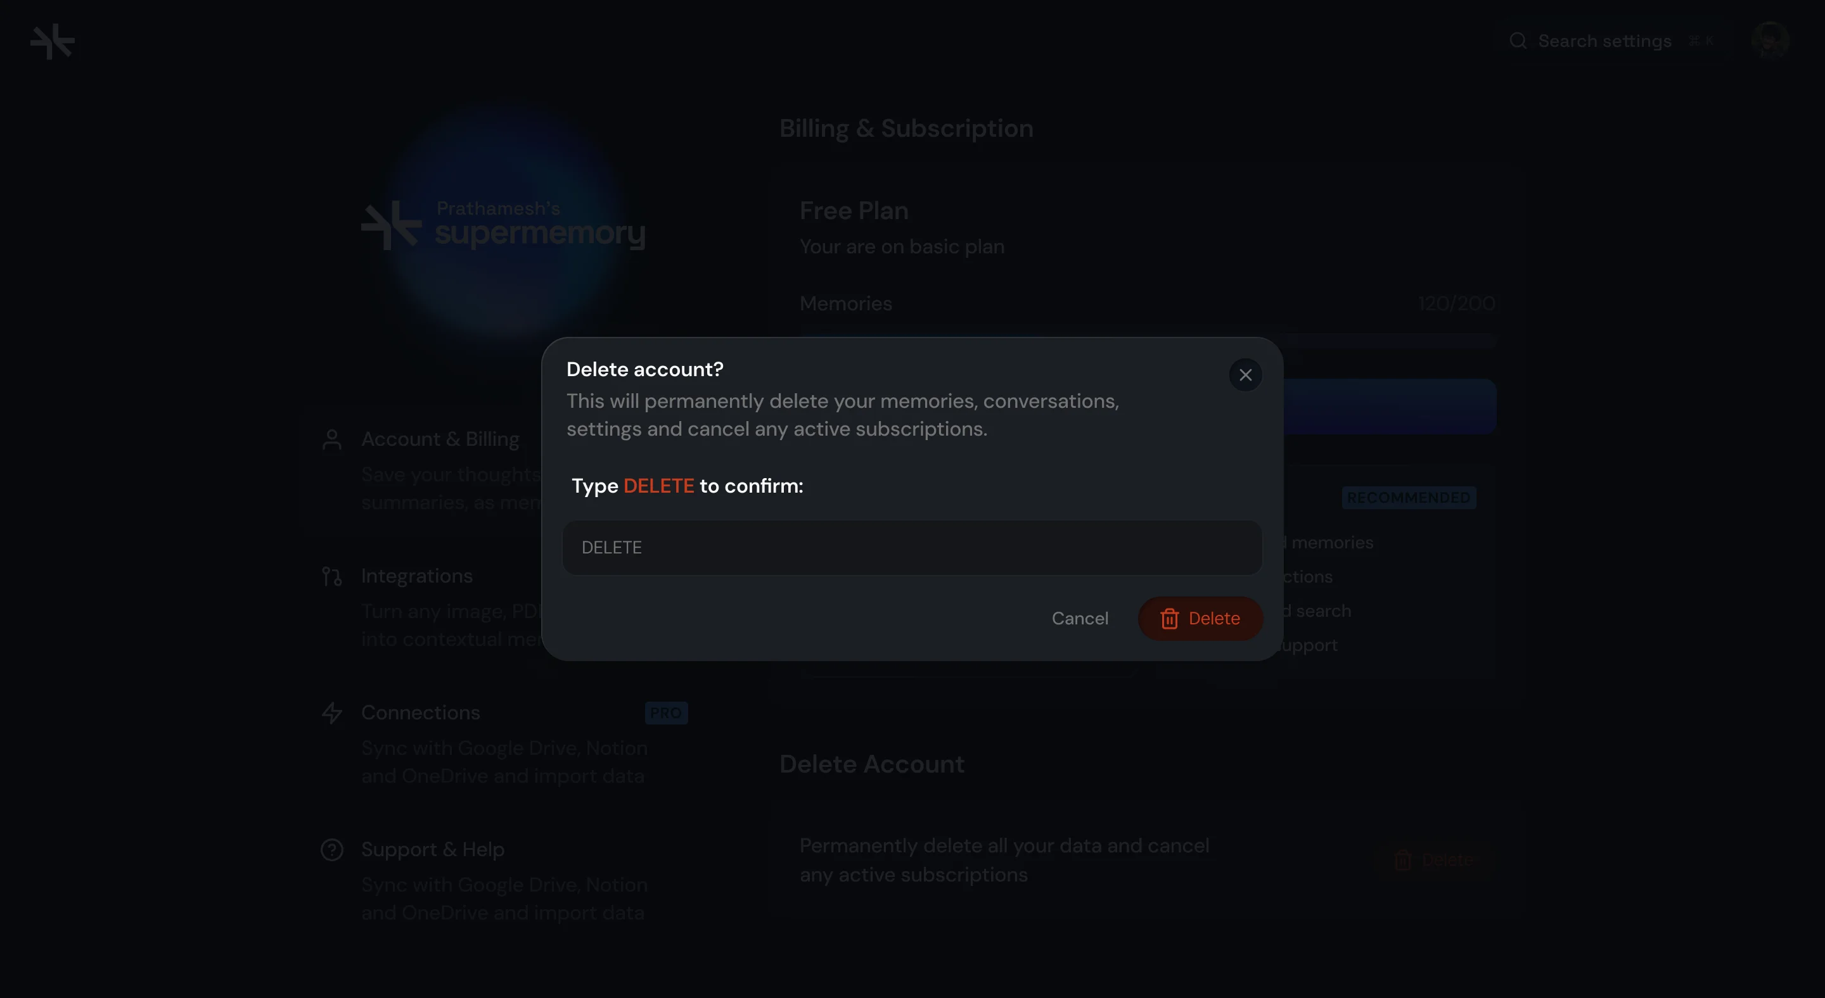1825x998 pixels.
Task: Click the Support & Help question mark icon
Action: coord(331,849)
